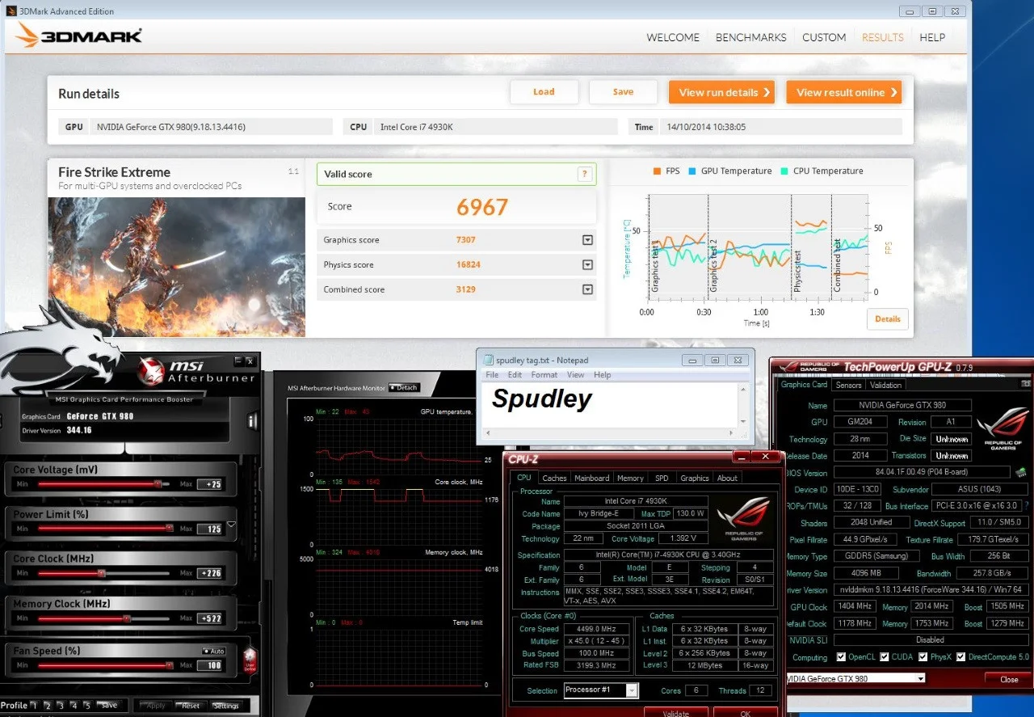Open the Afterburner information 'i' button
The height and width of the screenshot is (717, 1034).
[251, 420]
